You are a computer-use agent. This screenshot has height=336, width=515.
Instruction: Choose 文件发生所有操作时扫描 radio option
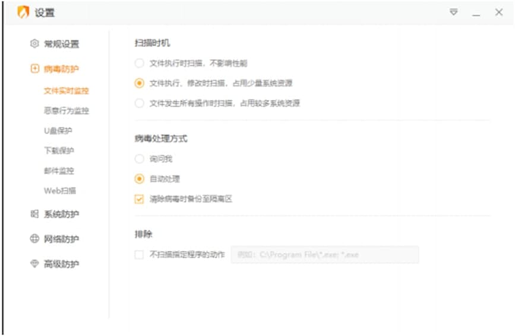pyautogui.click(x=139, y=103)
